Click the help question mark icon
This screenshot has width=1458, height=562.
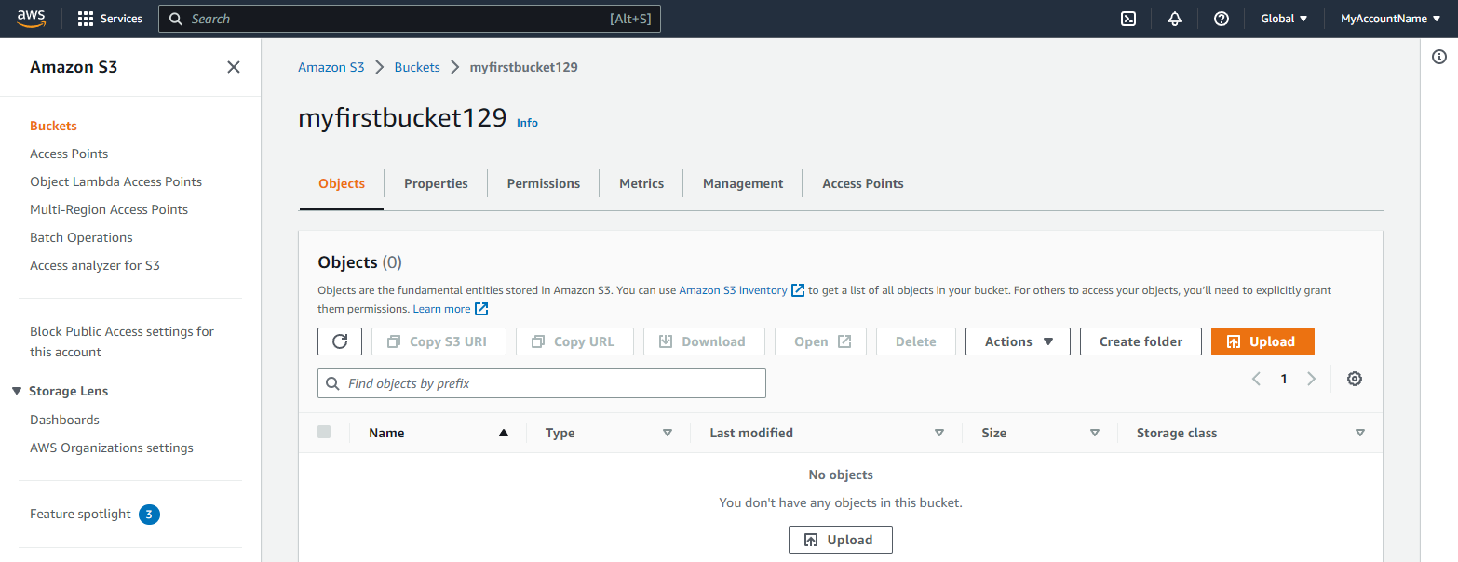[x=1222, y=19]
